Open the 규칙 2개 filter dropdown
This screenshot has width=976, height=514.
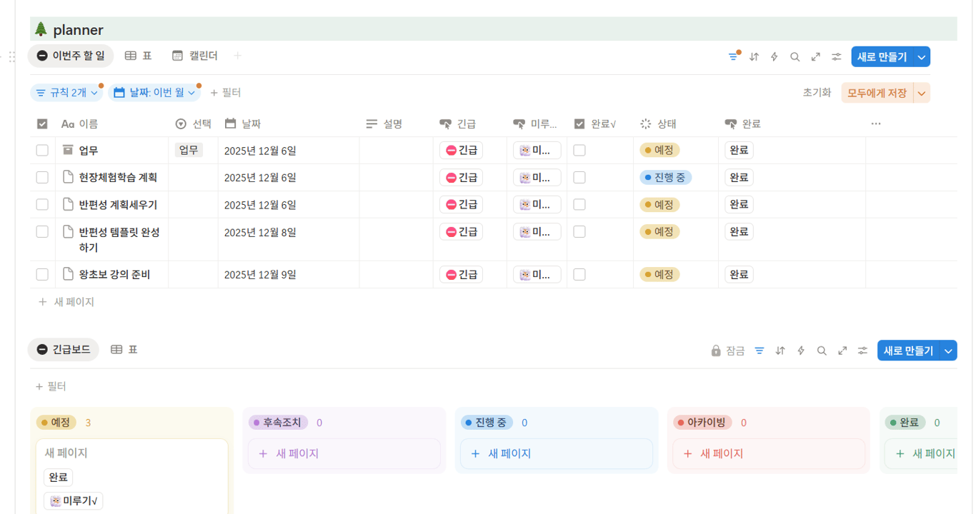(x=66, y=92)
